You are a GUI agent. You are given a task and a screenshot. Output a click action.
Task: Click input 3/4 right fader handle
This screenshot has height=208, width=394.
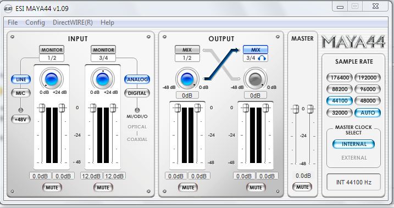click(x=113, y=108)
